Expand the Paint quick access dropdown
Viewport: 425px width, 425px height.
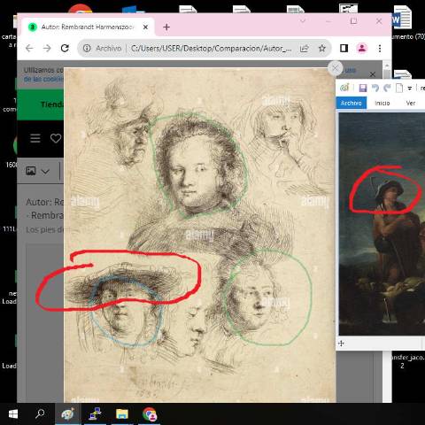tap(410, 88)
